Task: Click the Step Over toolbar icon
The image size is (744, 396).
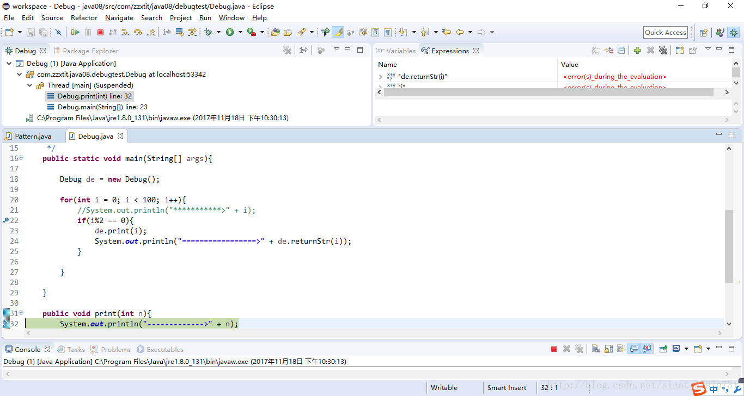Action: pos(138,32)
